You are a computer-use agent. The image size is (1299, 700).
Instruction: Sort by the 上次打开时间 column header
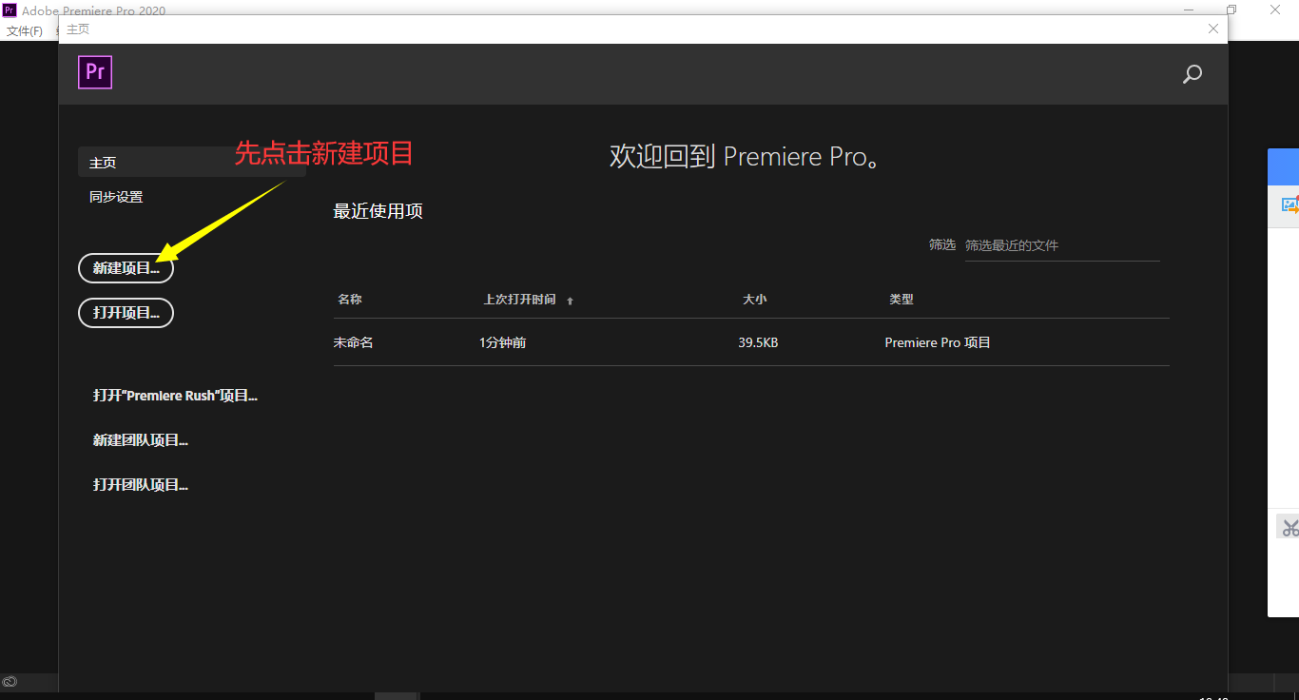pos(519,300)
